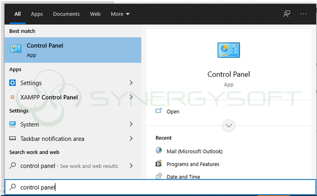
Task: Switch to the Documents search tab
Action: click(66, 14)
